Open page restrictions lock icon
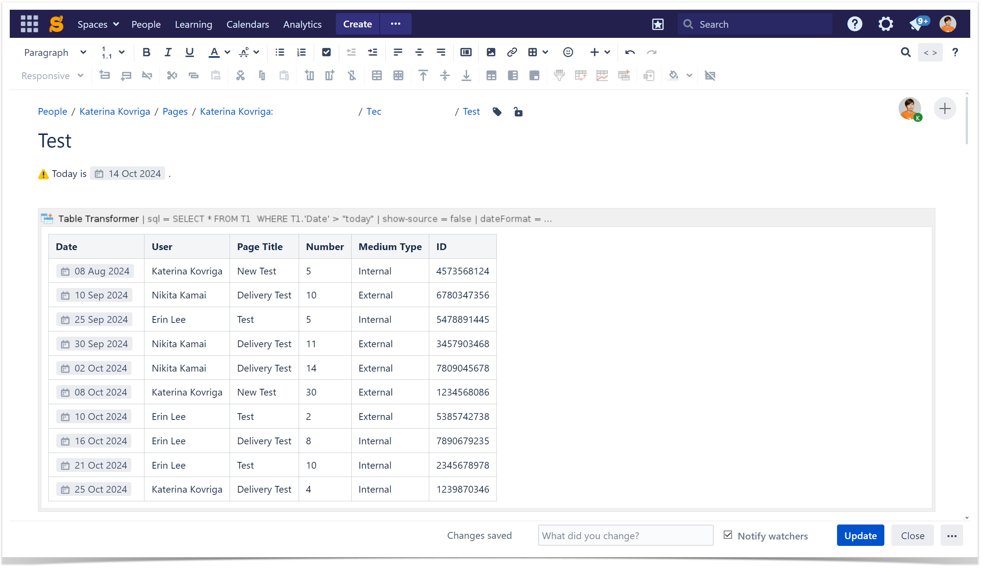 [x=518, y=112]
